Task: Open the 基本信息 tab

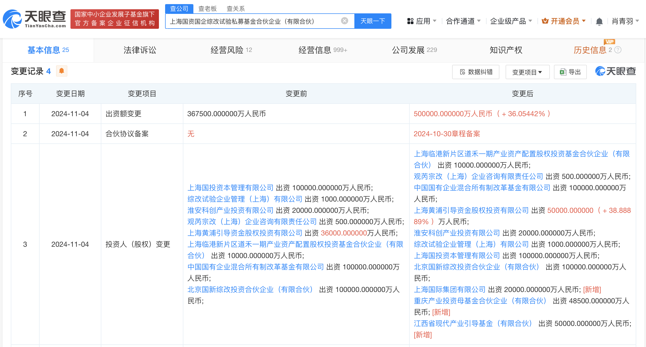Action: click(48, 50)
